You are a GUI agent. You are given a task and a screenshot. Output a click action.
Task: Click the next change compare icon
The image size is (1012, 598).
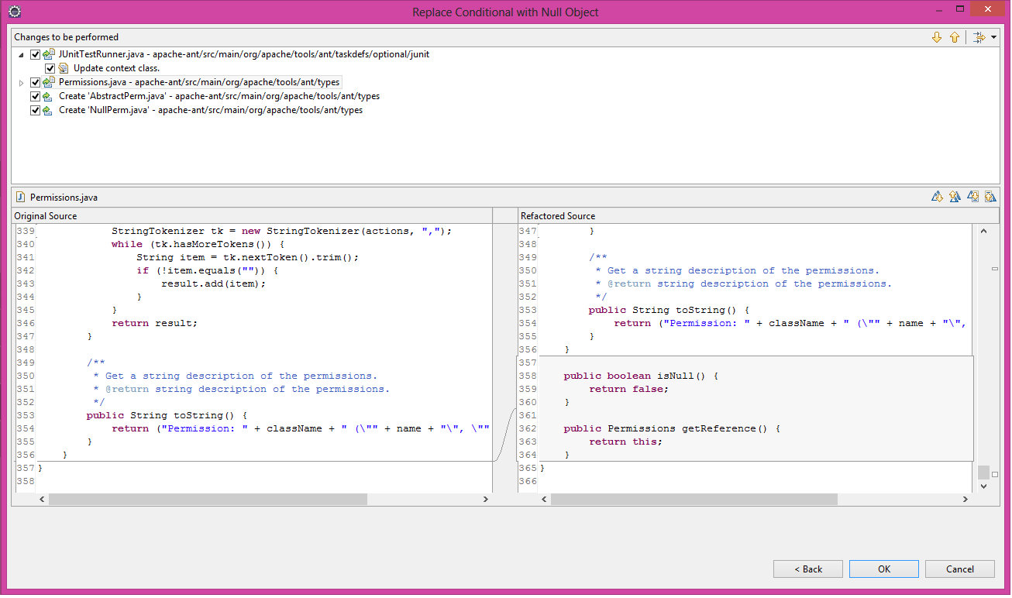[973, 197]
